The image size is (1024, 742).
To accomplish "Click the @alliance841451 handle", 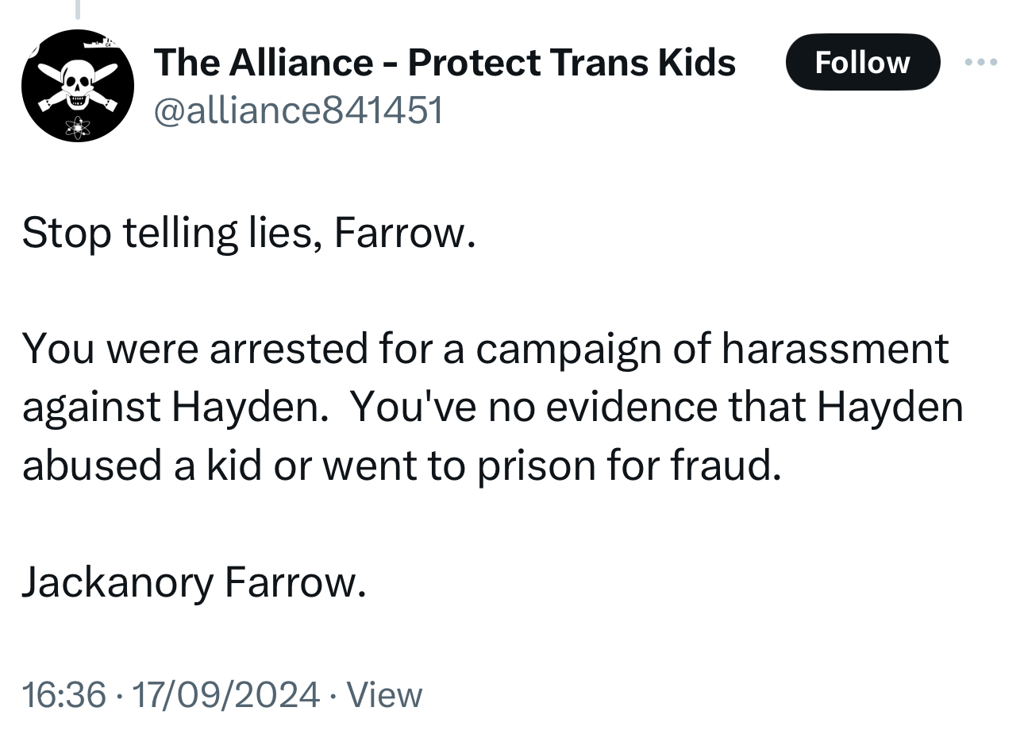I will pos(298,110).
